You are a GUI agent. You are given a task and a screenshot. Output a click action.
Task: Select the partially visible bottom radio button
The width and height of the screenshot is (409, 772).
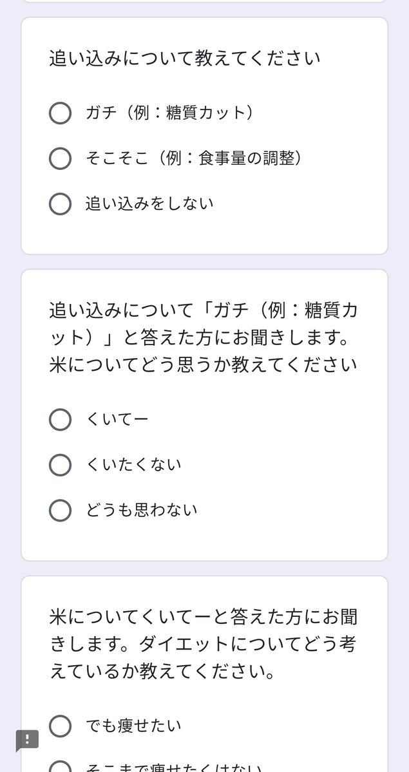tap(60, 767)
